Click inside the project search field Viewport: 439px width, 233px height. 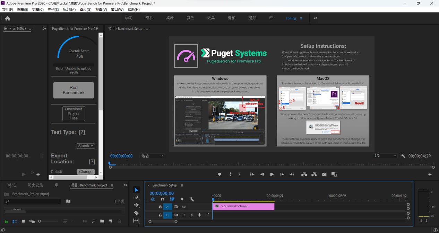32,201
